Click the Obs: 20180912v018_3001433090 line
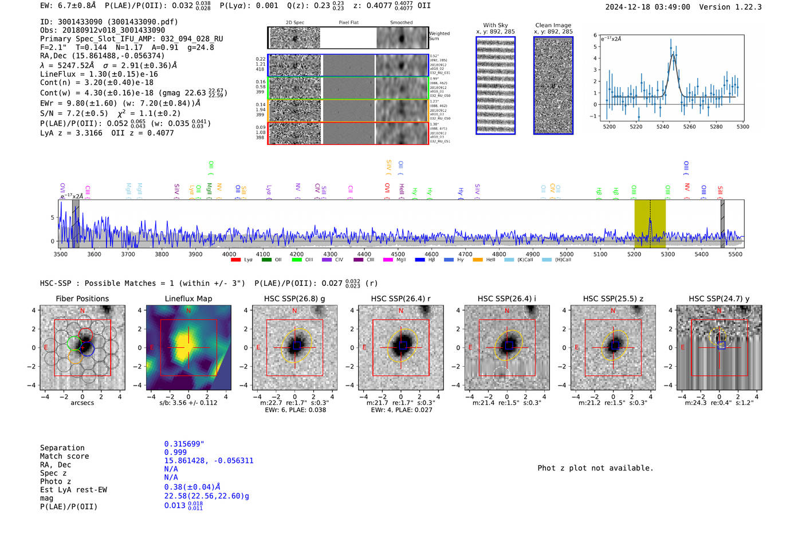 tap(103, 30)
